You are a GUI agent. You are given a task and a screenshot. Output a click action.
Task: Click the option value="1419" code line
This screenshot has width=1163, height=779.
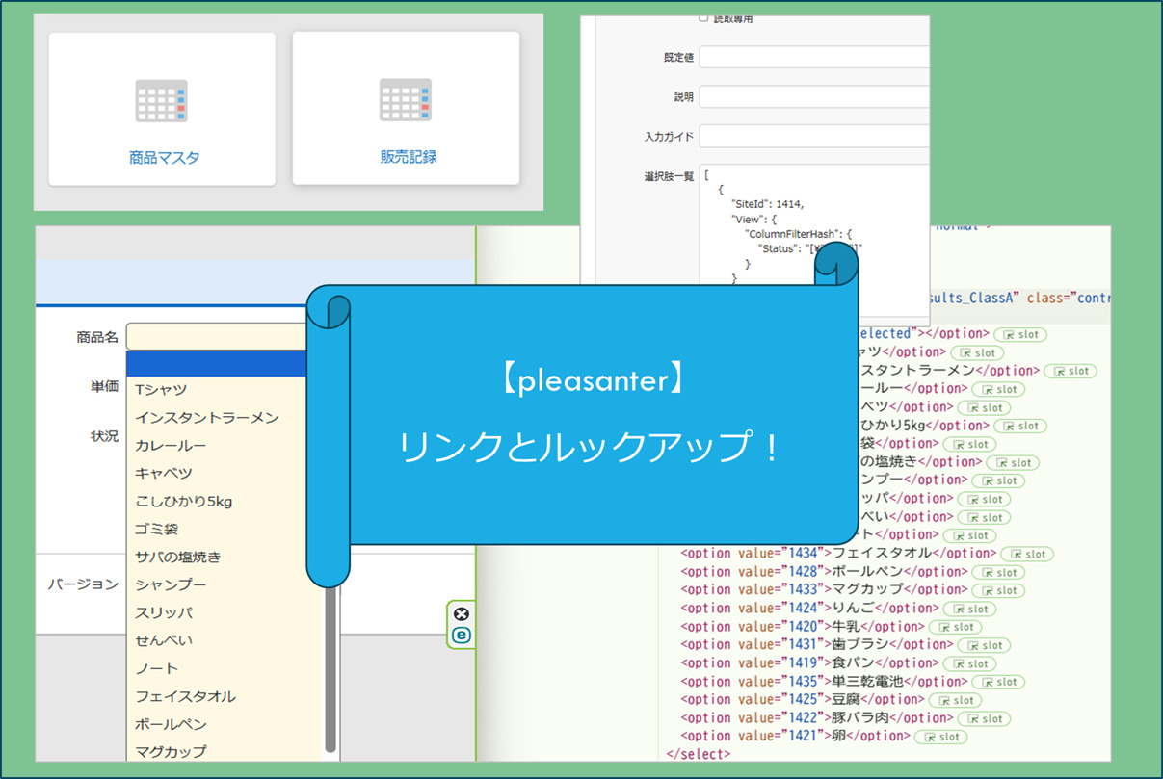tap(810, 663)
